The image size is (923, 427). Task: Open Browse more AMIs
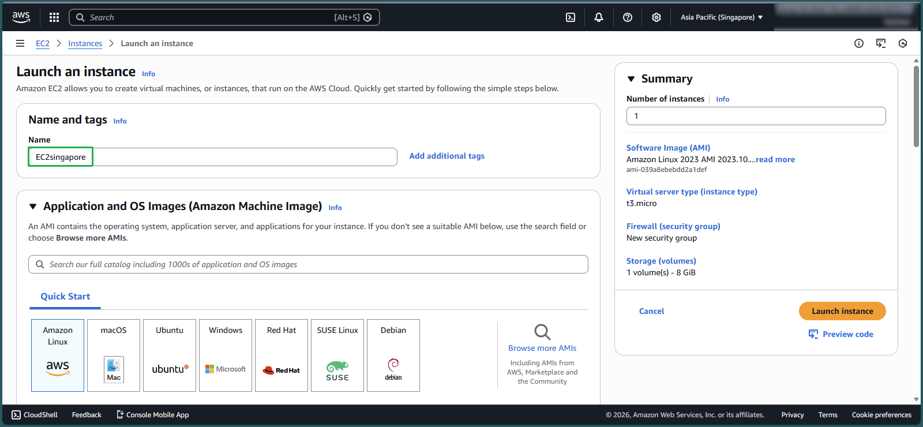542,348
